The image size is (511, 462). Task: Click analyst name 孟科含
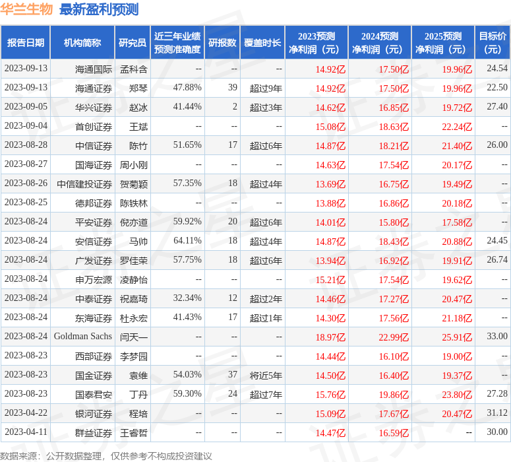(x=134, y=69)
